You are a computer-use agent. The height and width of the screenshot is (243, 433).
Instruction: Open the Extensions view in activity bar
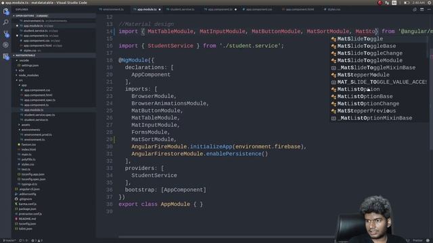[x=5, y=56]
